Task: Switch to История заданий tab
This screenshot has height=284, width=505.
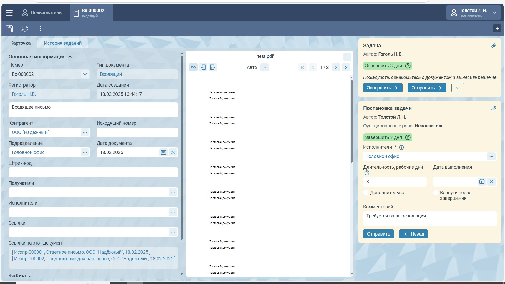Action: pyautogui.click(x=63, y=43)
